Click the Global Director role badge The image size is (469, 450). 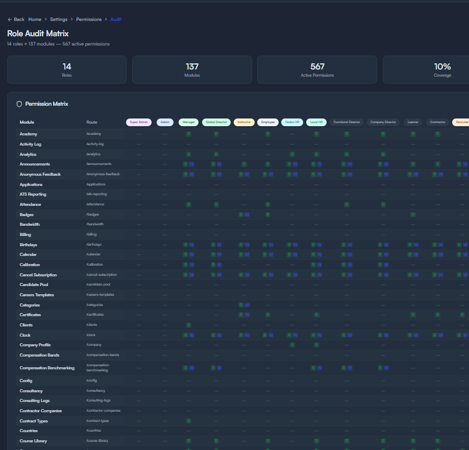pos(216,122)
